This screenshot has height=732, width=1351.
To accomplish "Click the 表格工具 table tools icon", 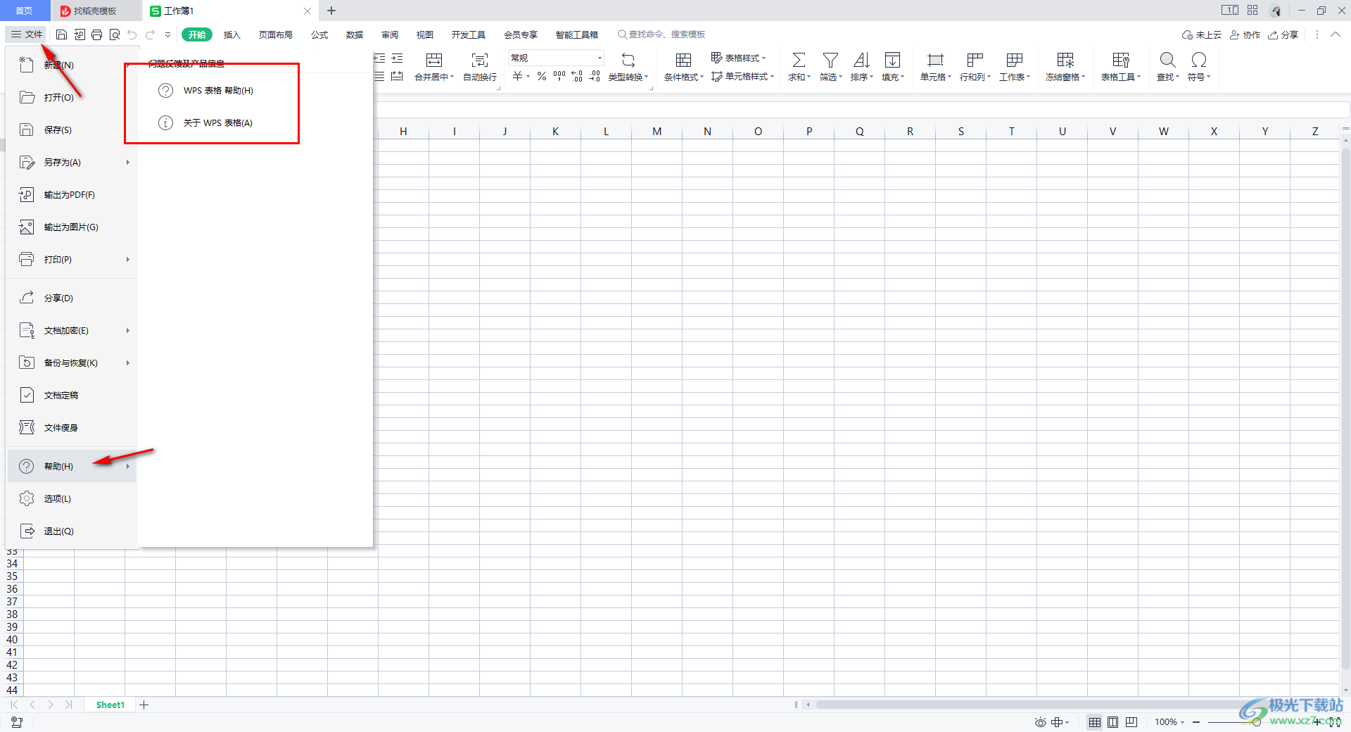I will (x=1121, y=60).
